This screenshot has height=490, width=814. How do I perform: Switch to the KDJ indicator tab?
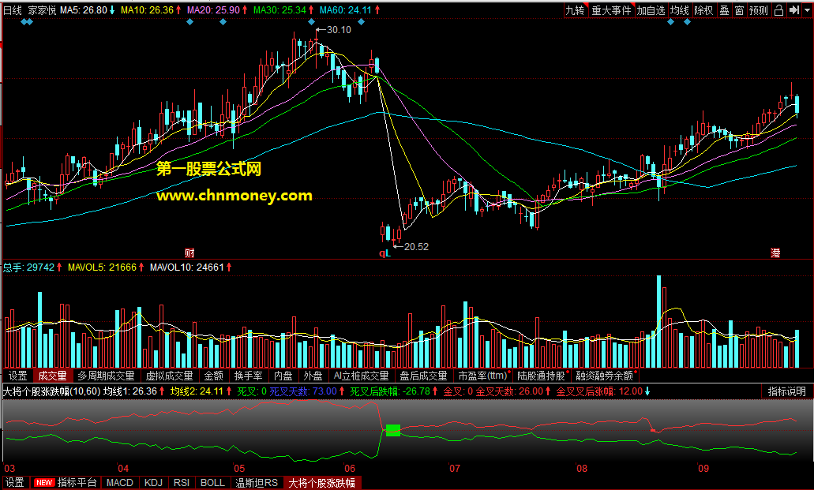154,483
